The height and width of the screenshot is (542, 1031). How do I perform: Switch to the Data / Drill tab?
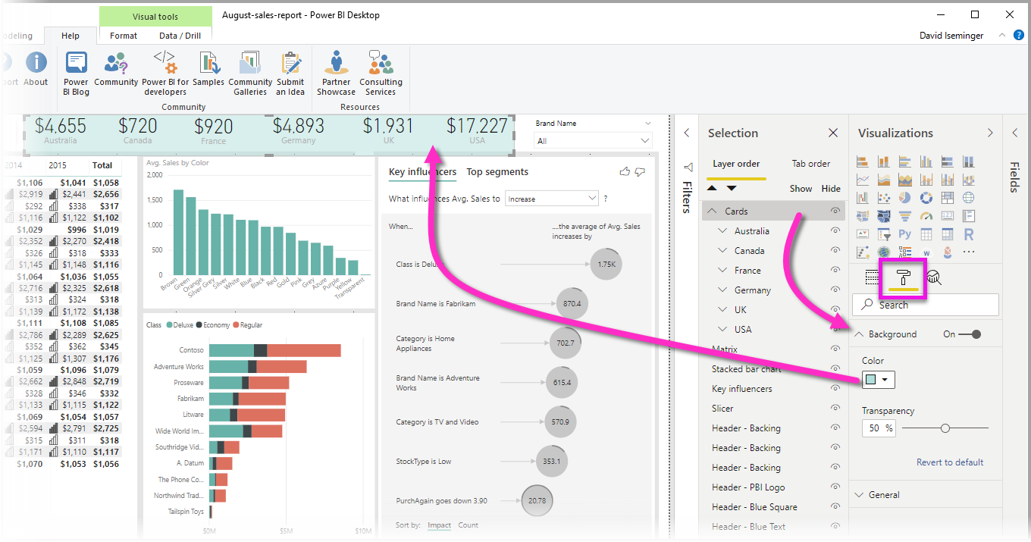(x=180, y=36)
